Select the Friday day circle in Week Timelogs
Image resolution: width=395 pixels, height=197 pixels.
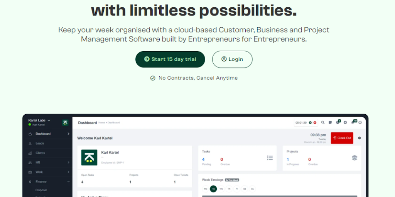point(237,189)
